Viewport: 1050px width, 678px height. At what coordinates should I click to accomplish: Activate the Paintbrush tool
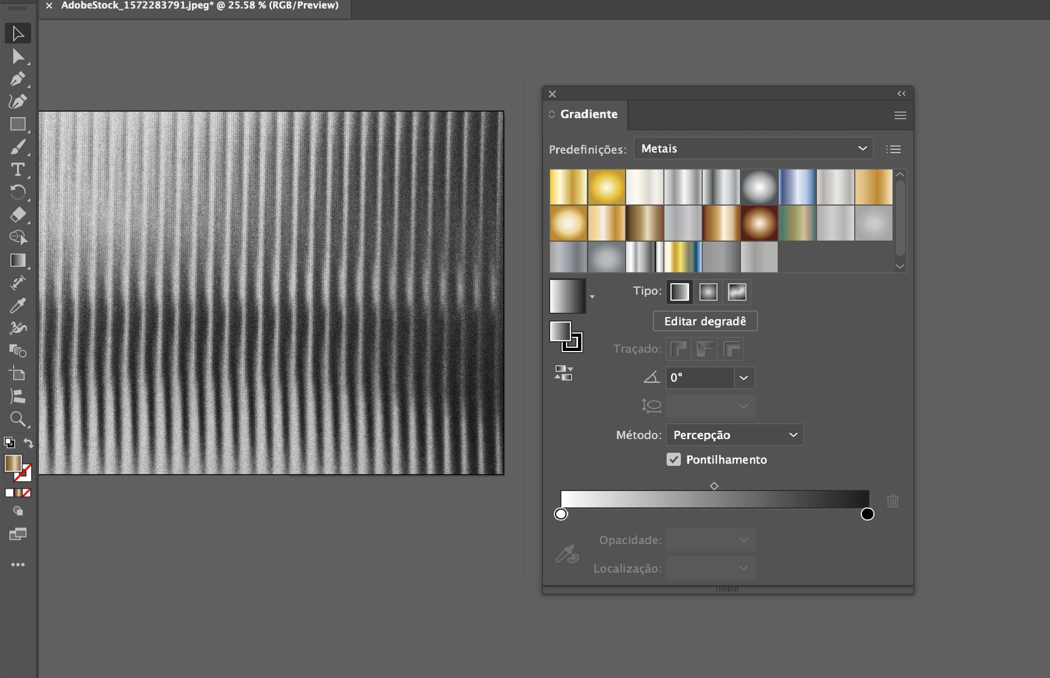[18, 147]
